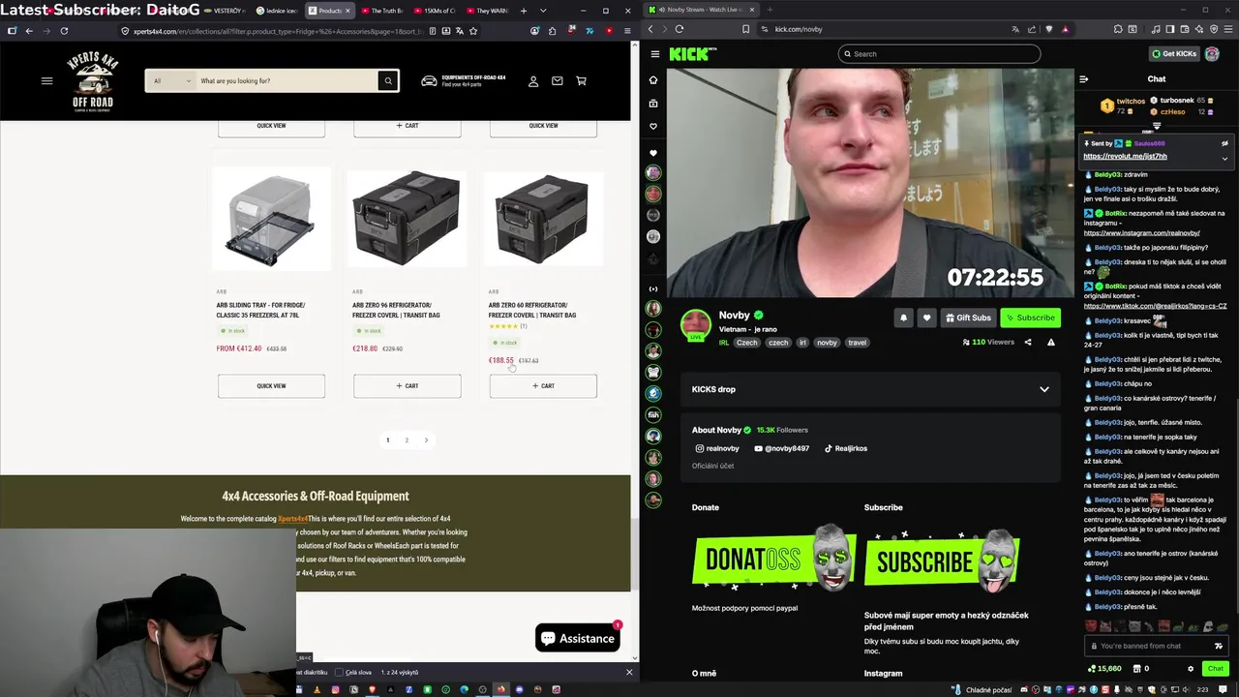Reload the Xperts4x4 page in left browser
Viewport: 1239px width, 697px height.
[64, 31]
